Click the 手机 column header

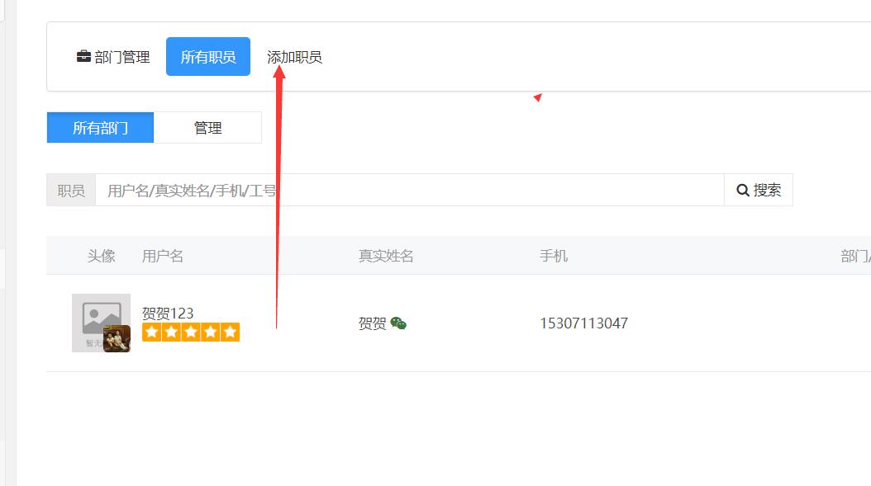tap(554, 256)
